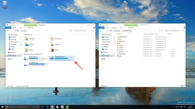The width and height of the screenshot is (195, 109).
Task: Launch Microsoft Edge from the taskbar
Action: pos(47,107)
